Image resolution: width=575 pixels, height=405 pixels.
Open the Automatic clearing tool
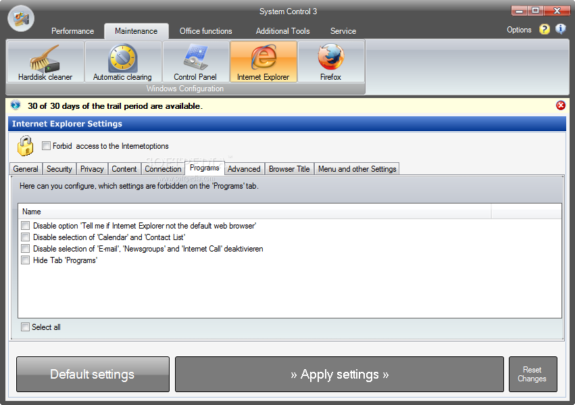(x=122, y=62)
